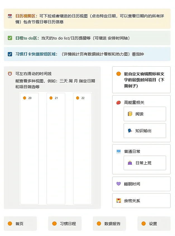Viewport: 175px width, 236px height.
Task: Click the purple heart icon beside 睡眠时间
Action: click(119, 184)
